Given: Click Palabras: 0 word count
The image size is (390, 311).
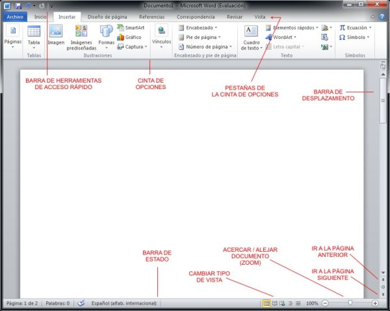Looking at the screenshot, I should tap(58, 303).
